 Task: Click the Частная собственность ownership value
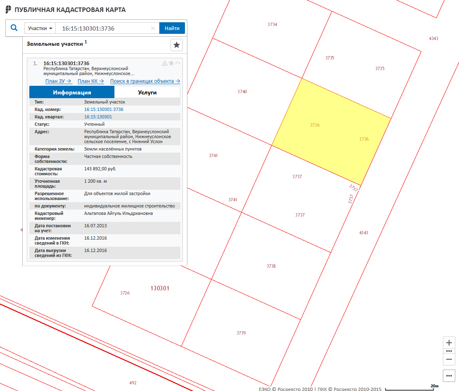(x=108, y=156)
